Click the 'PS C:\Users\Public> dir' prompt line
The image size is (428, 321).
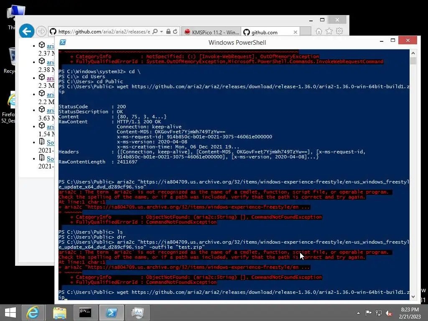click(x=92, y=237)
